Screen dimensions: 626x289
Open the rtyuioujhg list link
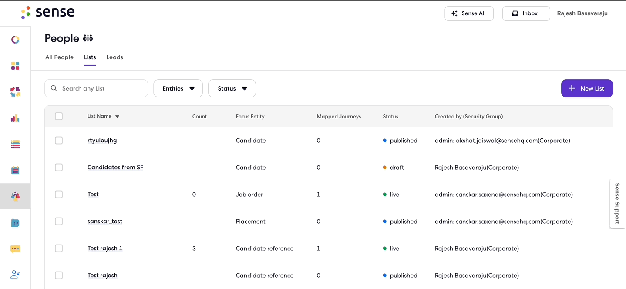[102, 141]
